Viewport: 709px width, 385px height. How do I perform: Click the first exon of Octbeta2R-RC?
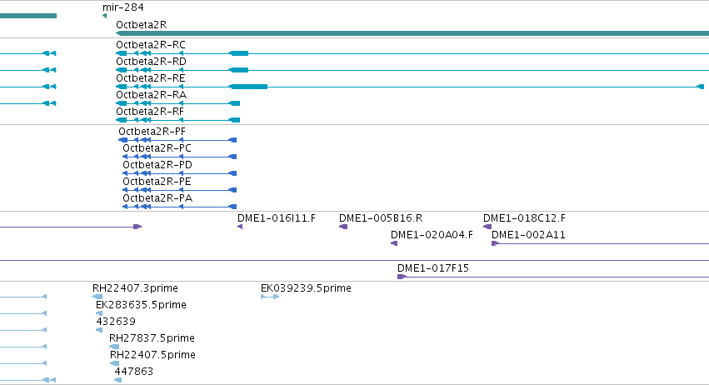[121, 53]
